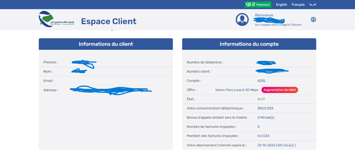The image size is (355, 164).
Task: Switch the language to Français
Action: tap(298, 5)
